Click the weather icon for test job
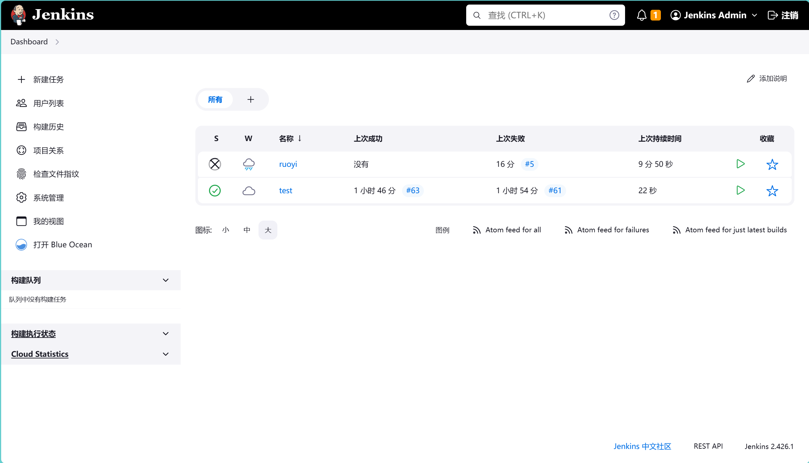Screen dimensions: 809x463 (248, 190)
